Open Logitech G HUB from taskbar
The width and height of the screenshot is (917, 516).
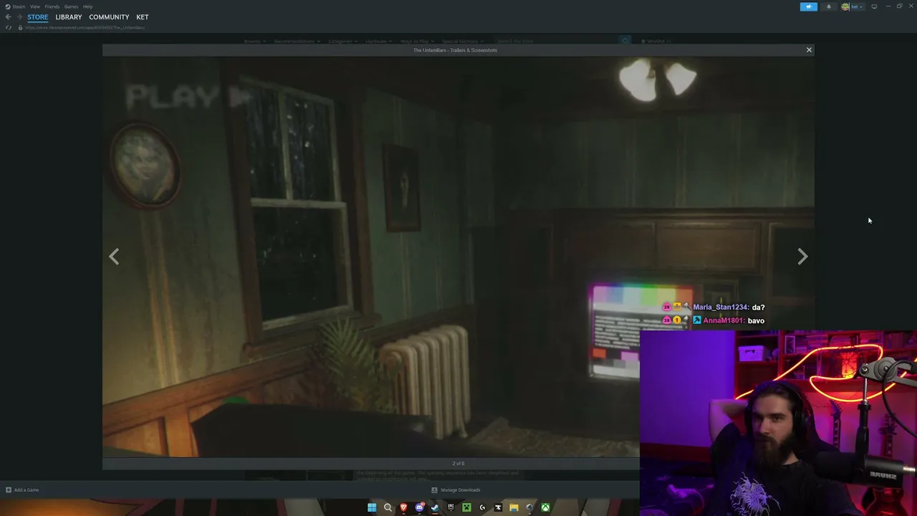pos(482,507)
